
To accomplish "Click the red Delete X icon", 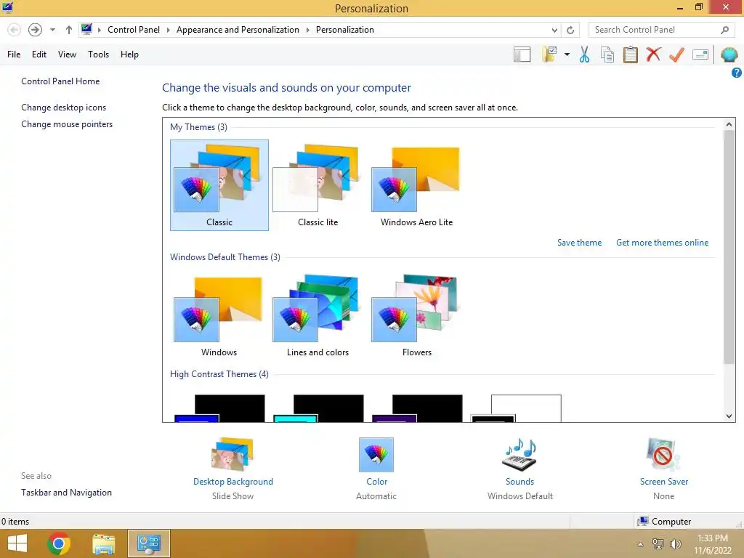I will [x=653, y=54].
